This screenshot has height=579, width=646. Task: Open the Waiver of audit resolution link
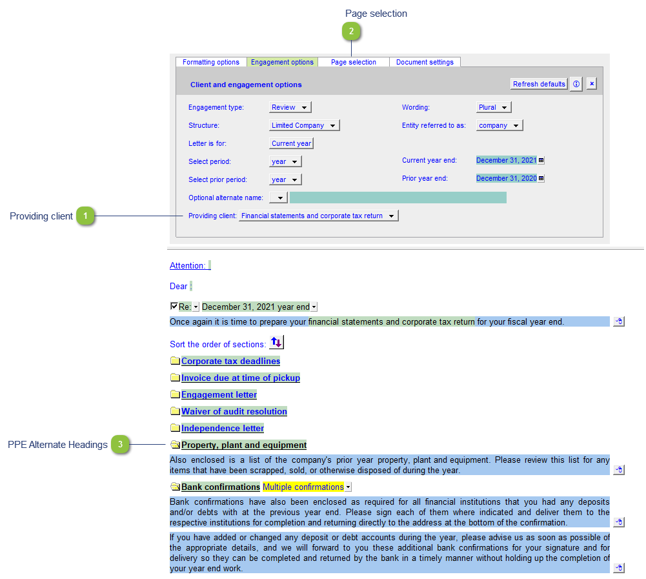click(234, 411)
